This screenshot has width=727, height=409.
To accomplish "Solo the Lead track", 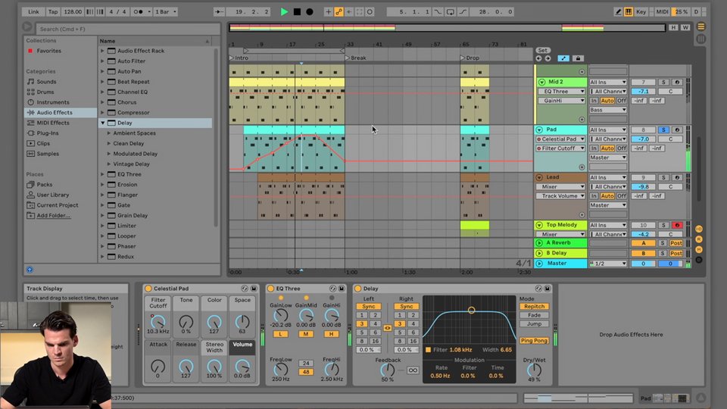I will click(663, 177).
